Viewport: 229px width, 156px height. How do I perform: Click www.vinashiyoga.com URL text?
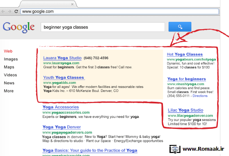(x=185, y=84)
